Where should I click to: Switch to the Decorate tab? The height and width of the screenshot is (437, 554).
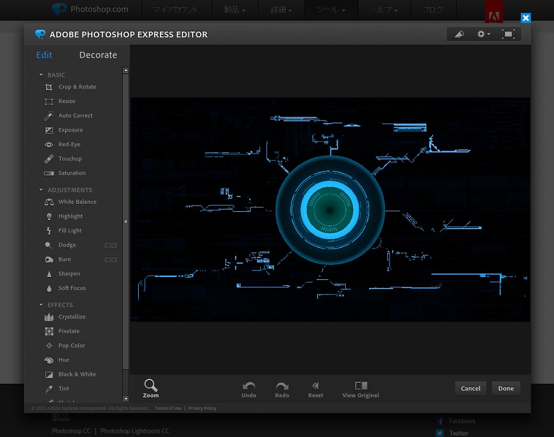tap(98, 55)
